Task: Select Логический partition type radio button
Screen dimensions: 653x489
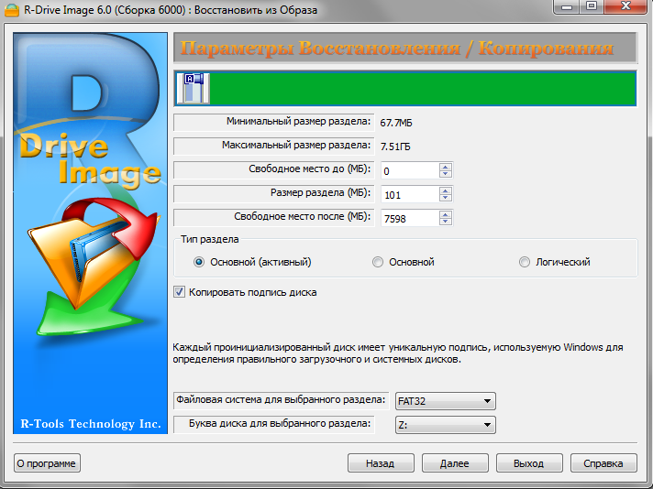Action: 525,262
